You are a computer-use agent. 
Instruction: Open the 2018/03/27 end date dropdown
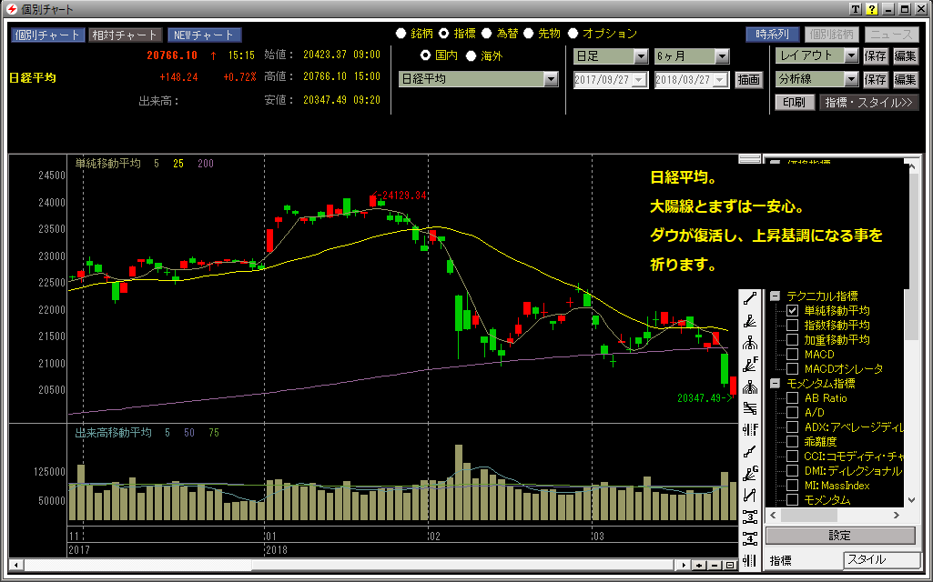click(721, 80)
